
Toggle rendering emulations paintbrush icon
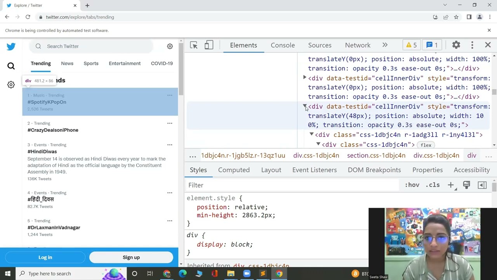pyautogui.click(x=466, y=185)
